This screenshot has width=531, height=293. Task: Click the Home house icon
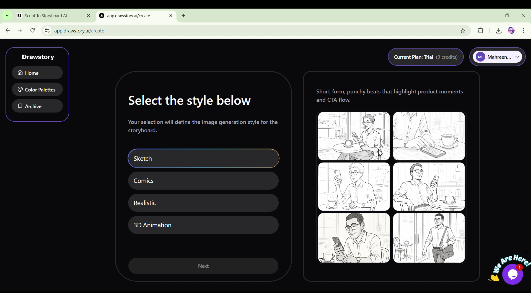[20, 73]
